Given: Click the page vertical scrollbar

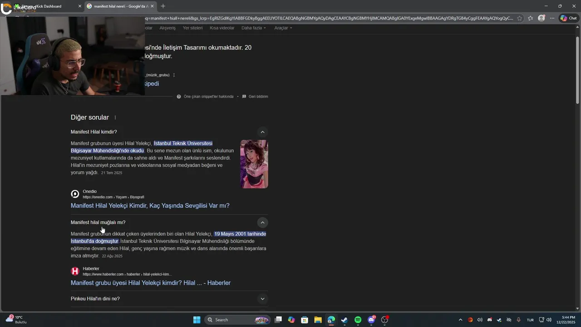Looking at the screenshot, I should 578,70.
